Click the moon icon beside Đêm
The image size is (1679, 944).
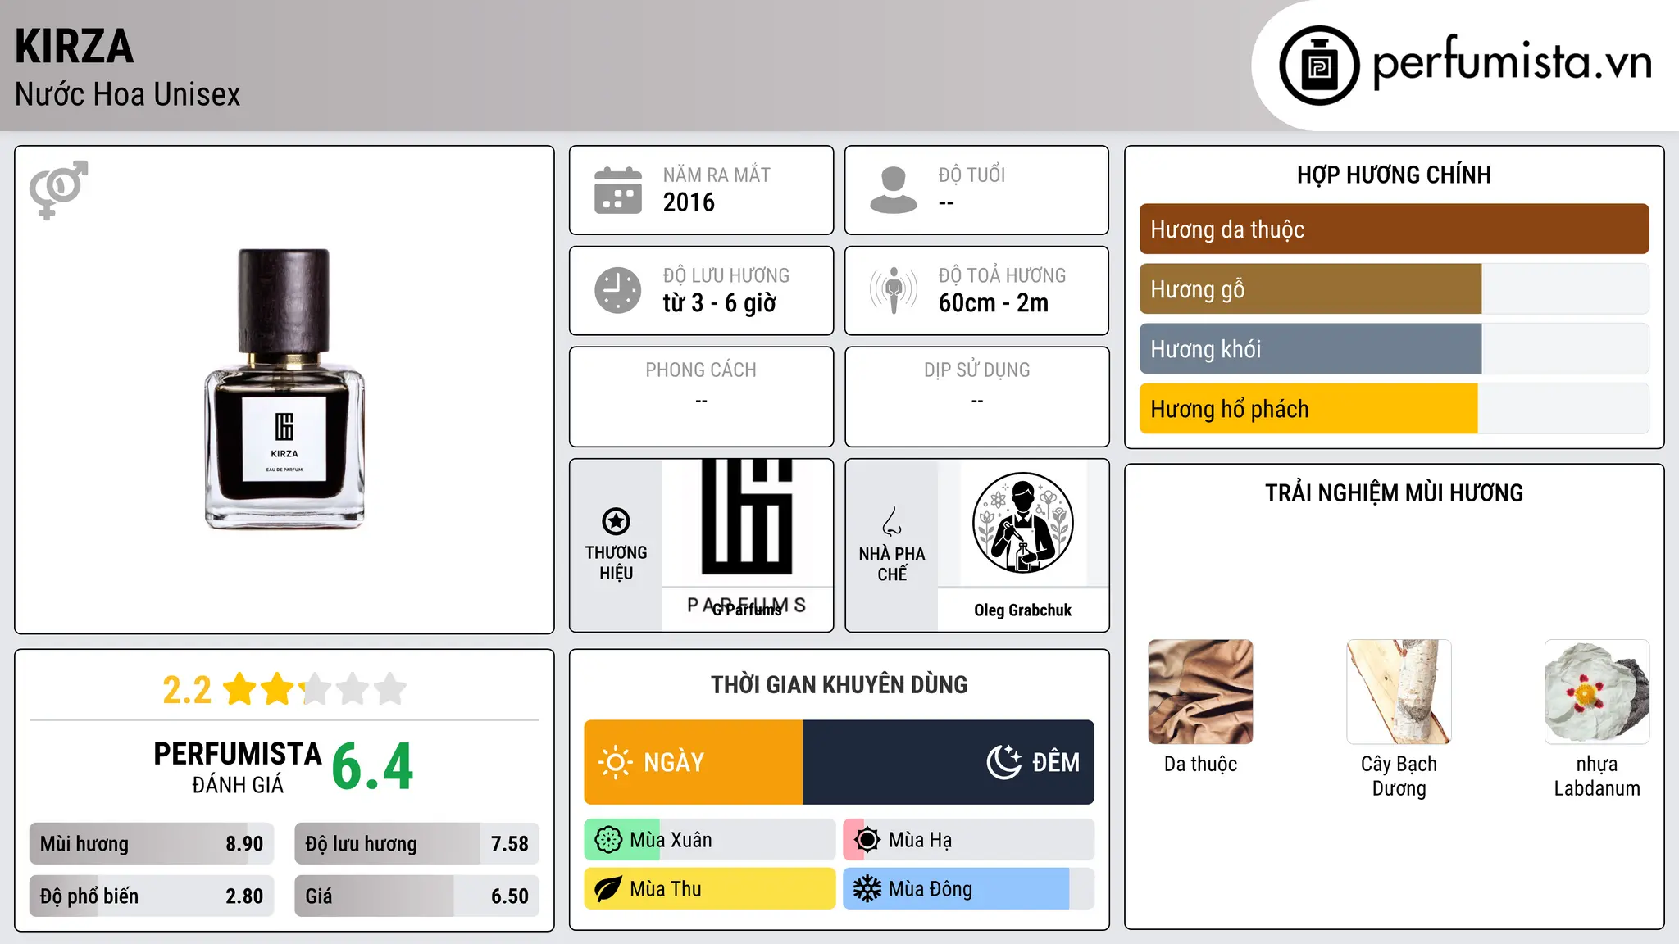point(1003,762)
